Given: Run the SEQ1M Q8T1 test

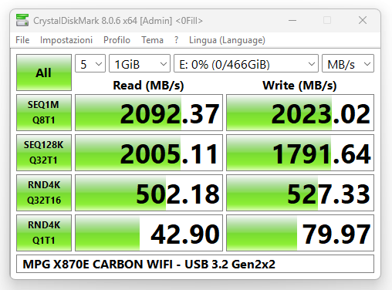Looking at the screenshot, I should 44,113.
